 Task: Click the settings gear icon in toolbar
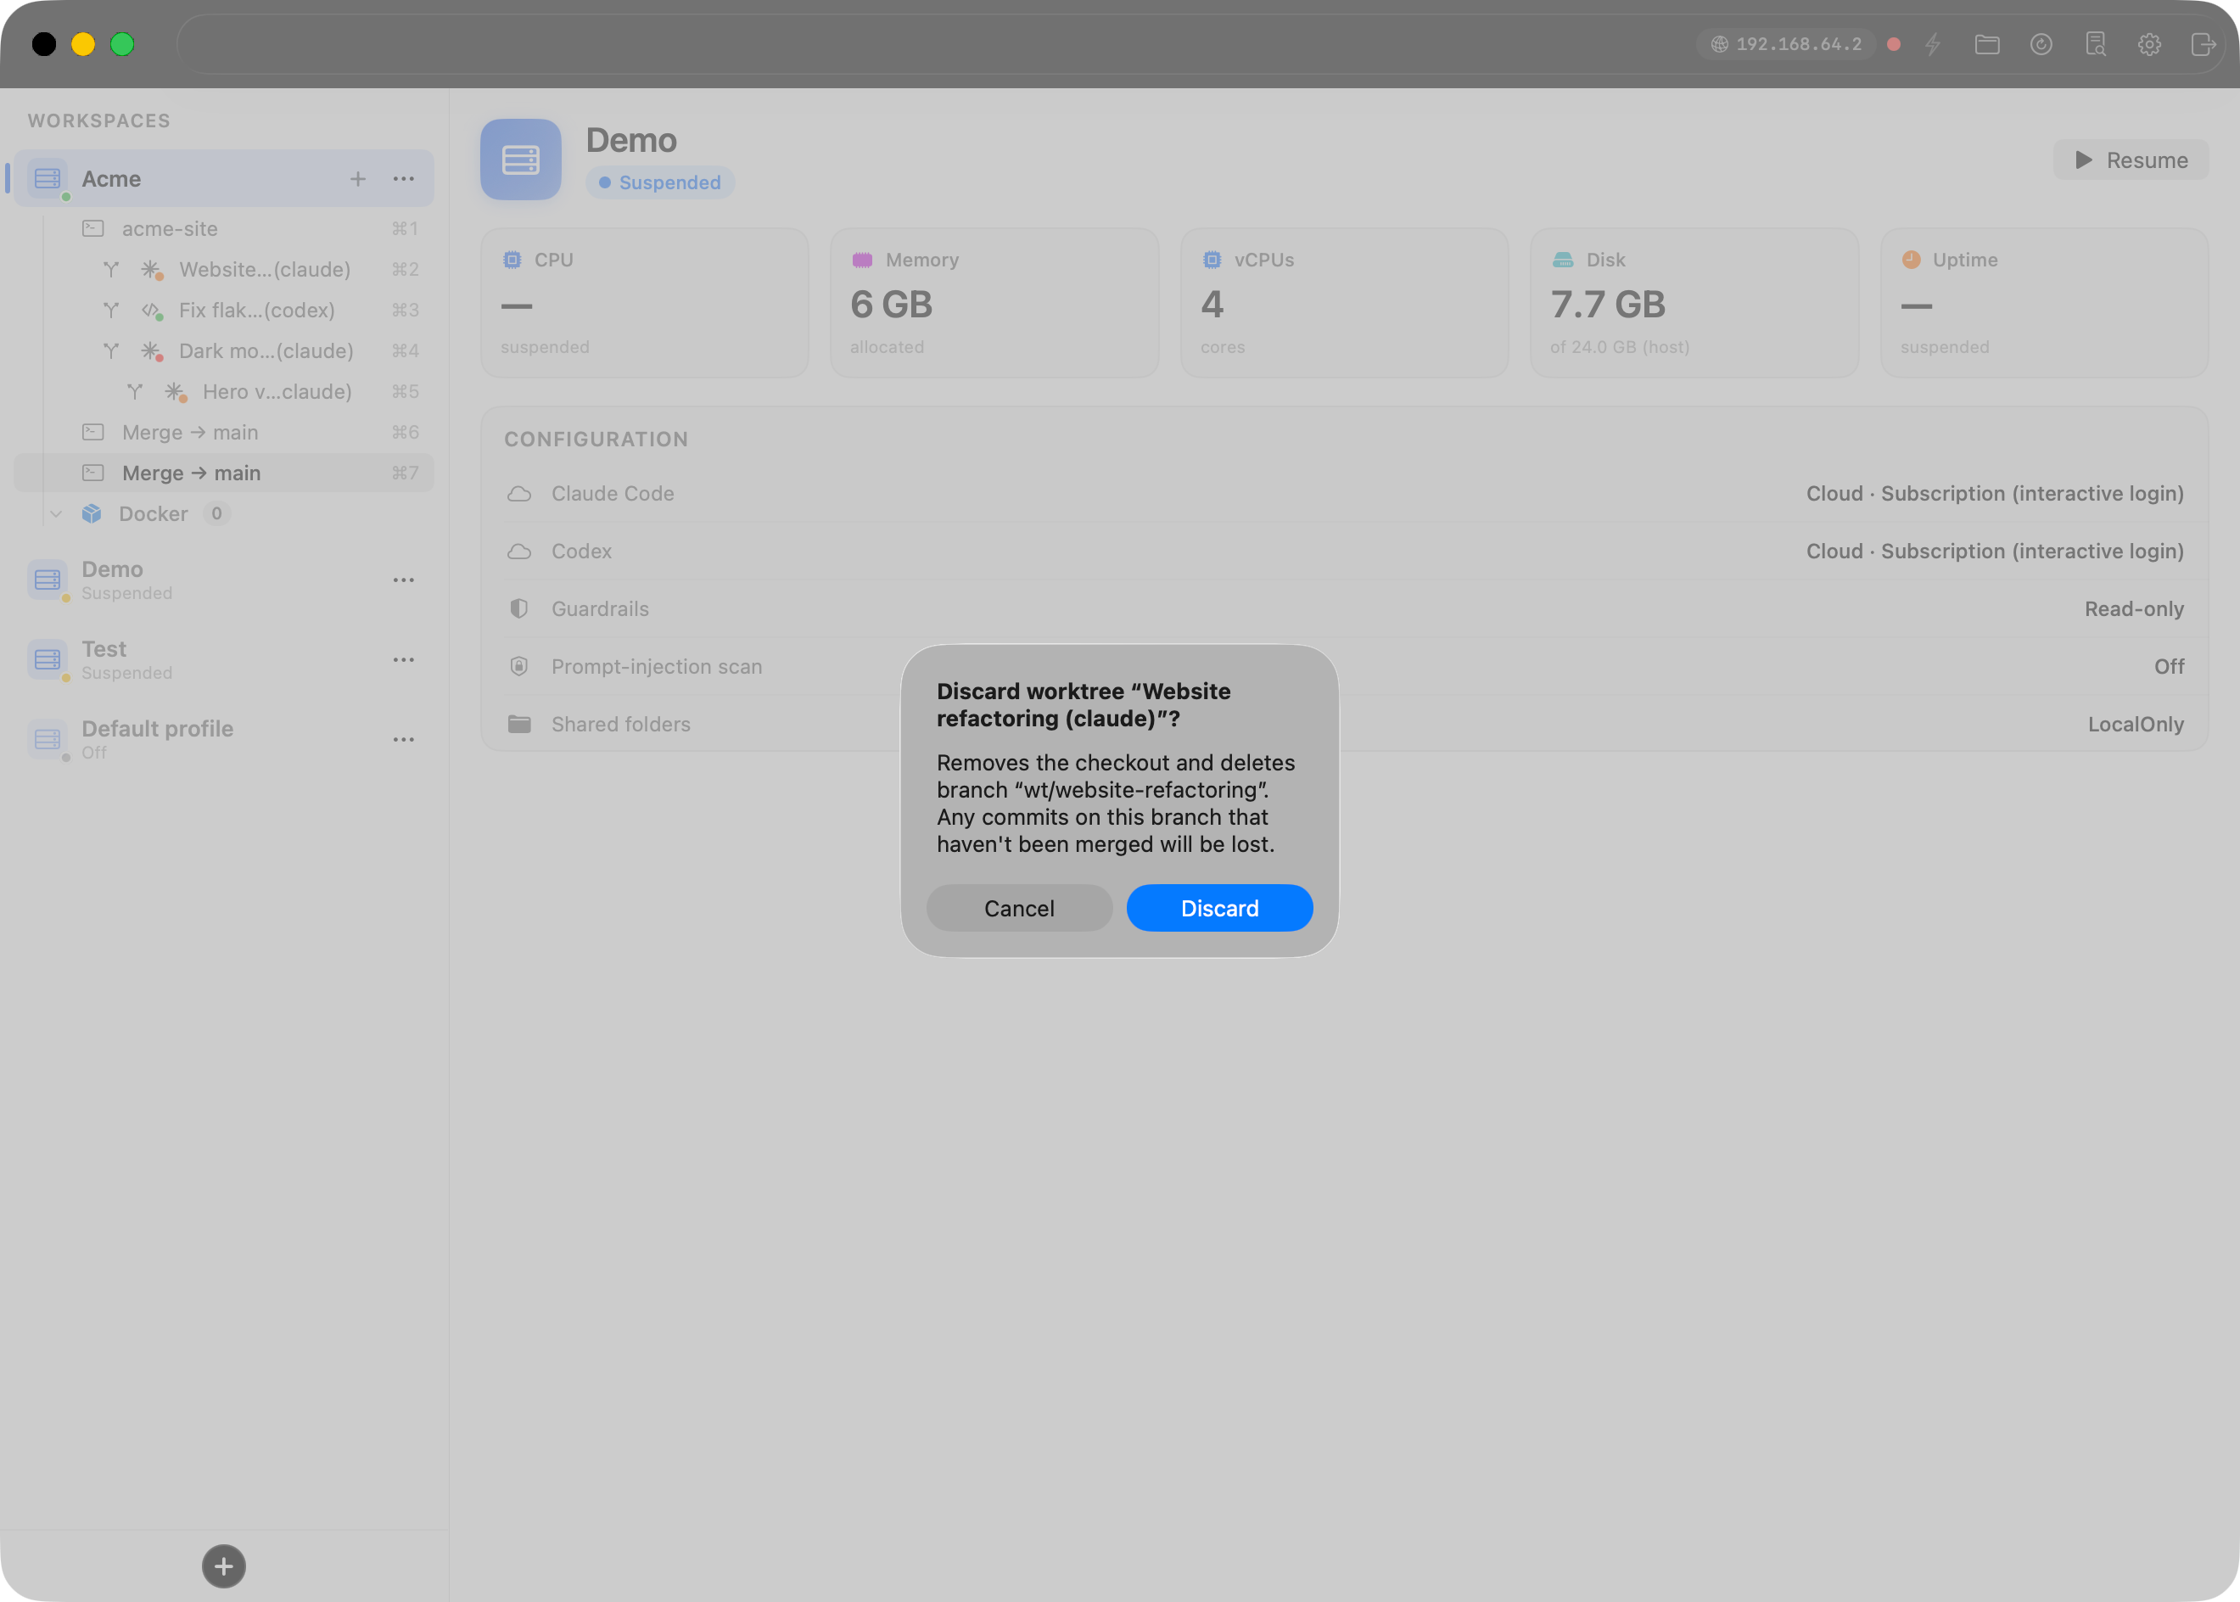(x=2149, y=44)
